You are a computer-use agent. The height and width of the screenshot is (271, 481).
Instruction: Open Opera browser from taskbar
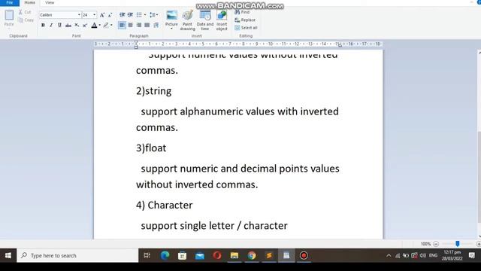pyautogui.click(x=217, y=255)
